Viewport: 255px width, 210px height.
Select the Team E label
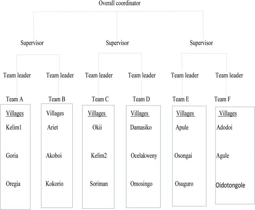(181, 99)
